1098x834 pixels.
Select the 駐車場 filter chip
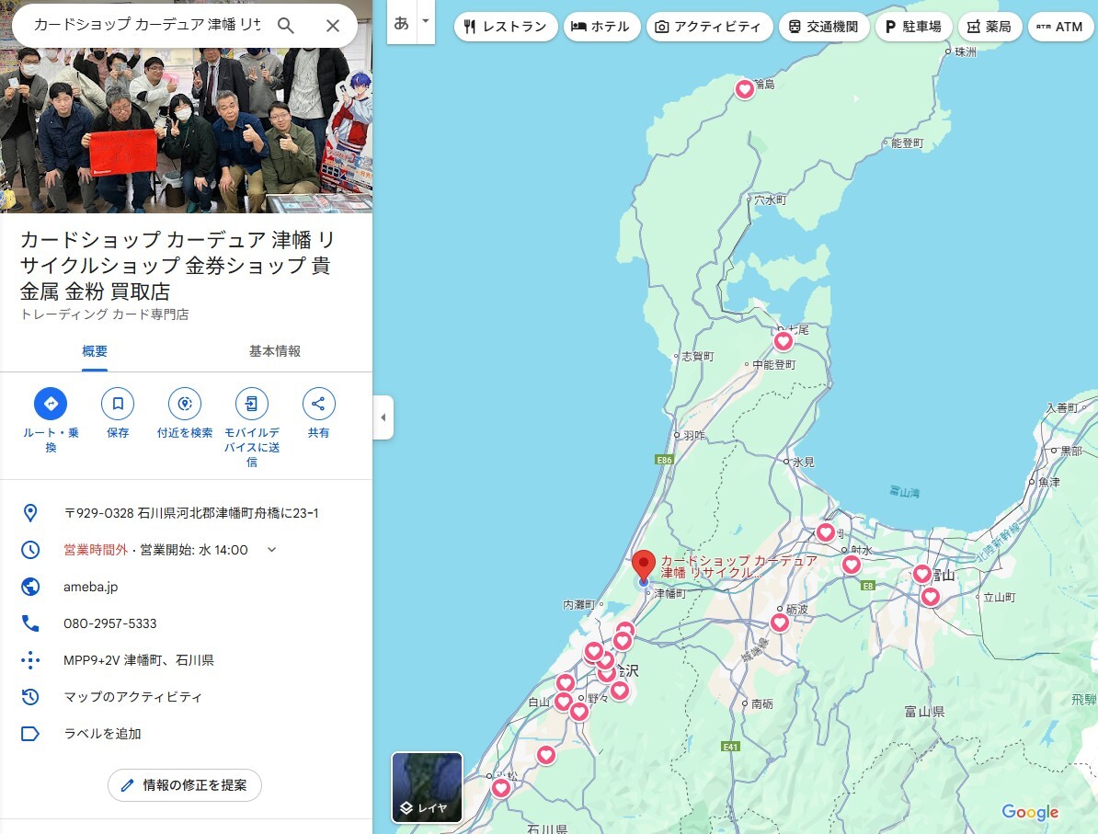point(913,27)
